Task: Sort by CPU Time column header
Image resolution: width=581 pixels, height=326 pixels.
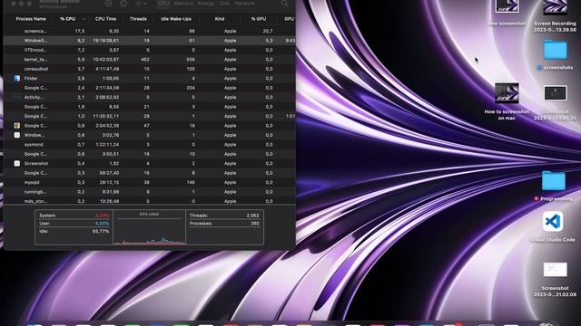Action: pos(105,19)
